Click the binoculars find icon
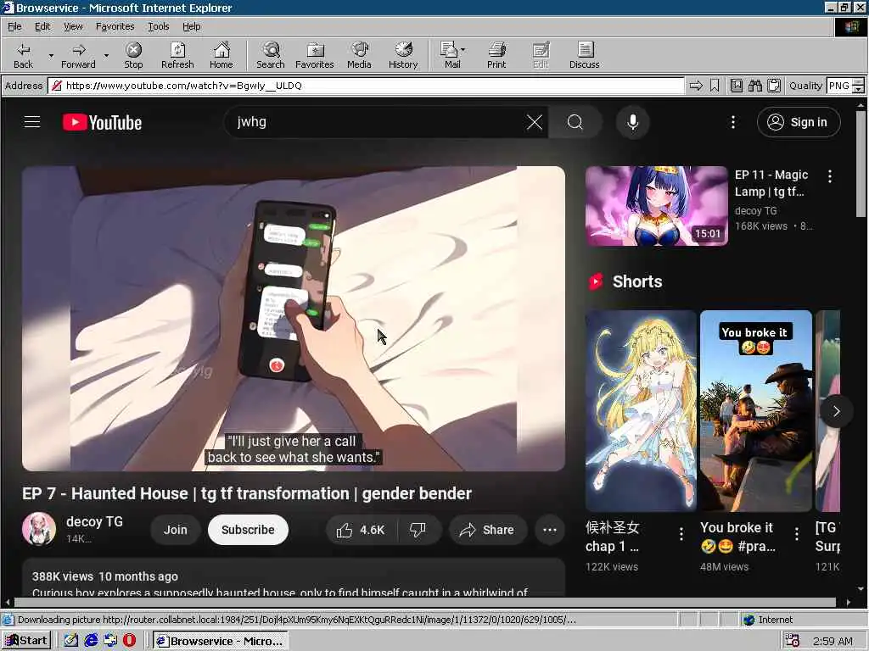Image resolution: width=869 pixels, height=651 pixels. tap(754, 86)
